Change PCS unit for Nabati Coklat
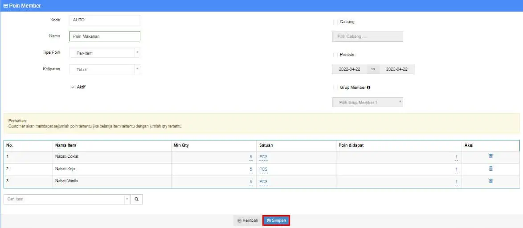523x228 pixels. (x=263, y=157)
